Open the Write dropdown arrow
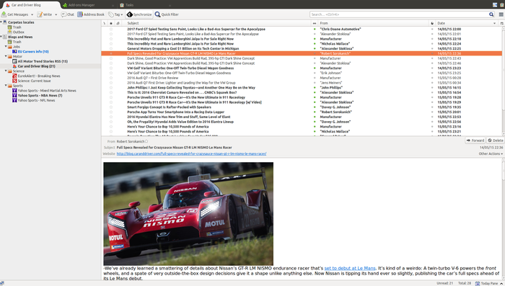This screenshot has height=286, width=505. point(56,14)
